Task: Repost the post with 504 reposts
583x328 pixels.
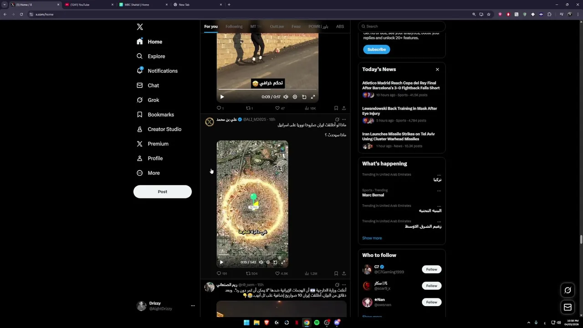Action: point(251,273)
